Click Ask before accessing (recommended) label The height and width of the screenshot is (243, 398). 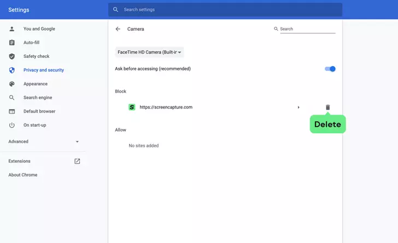[x=153, y=69]
